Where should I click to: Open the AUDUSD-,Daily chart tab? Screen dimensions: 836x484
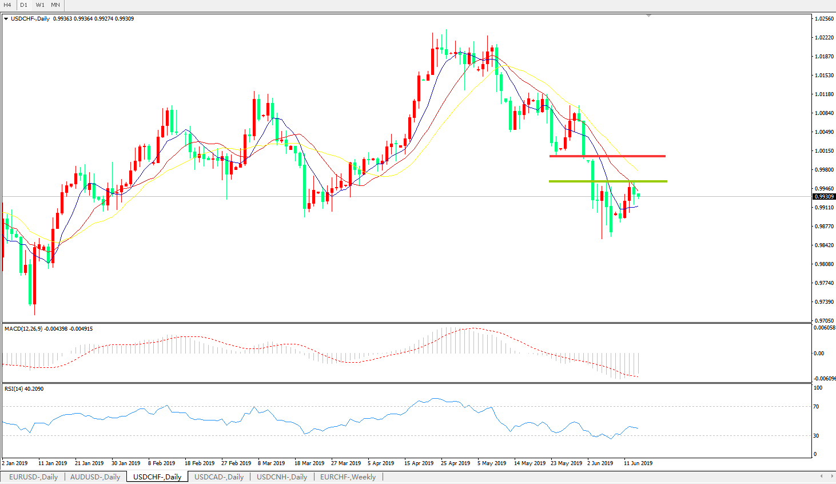[x=95, y=477]
